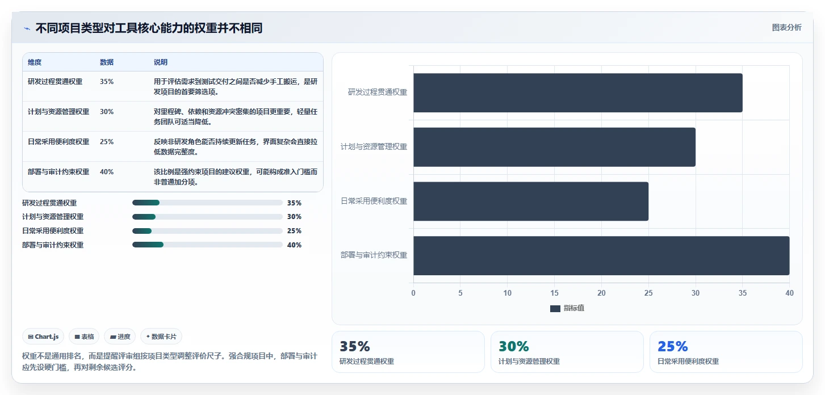The height and width of the screenshot is (395, 825).
Task: Click the 40% value in table
Action: [107, 172]
